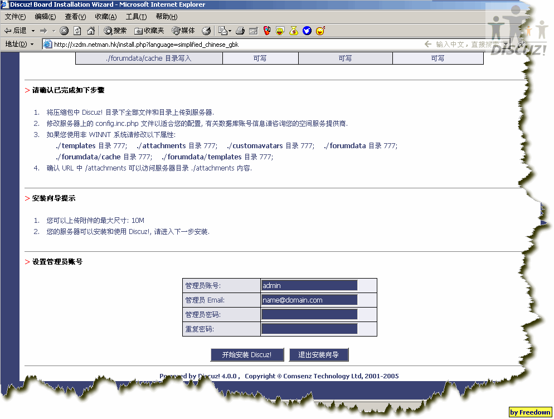The width and height of the screenshot is (554, 419).
Task: Click the 安装向导提示 heading
Action: pyautogui.click(x=54, y=198)
